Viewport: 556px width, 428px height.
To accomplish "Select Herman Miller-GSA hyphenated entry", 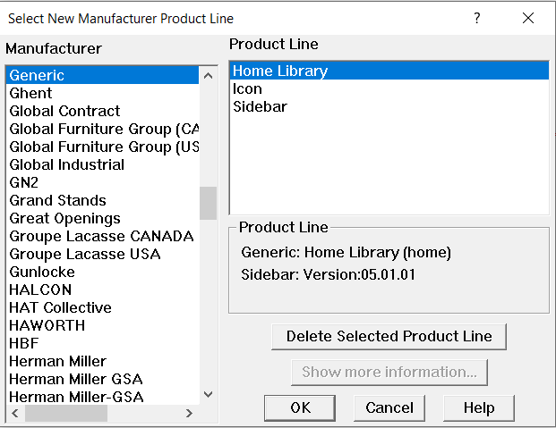I will 102,397.
